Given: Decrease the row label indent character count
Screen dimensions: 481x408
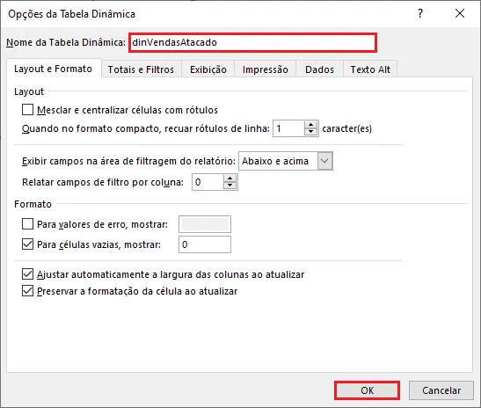Looking at the screenshot, I should [x=311, y=132].
